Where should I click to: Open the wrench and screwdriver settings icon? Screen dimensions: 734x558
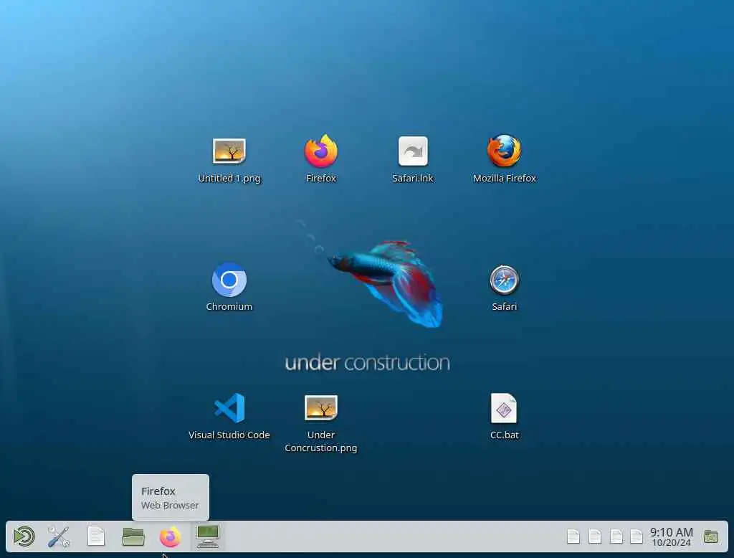point(59,536)
